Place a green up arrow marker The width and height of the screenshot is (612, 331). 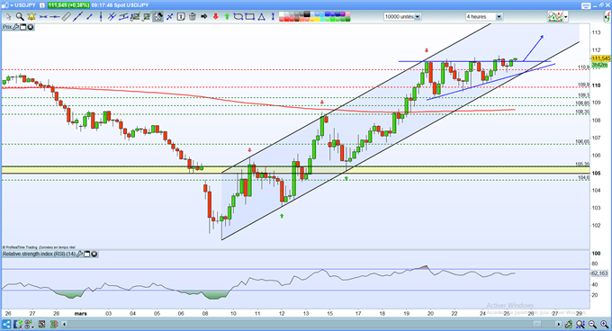click(227, 17)
